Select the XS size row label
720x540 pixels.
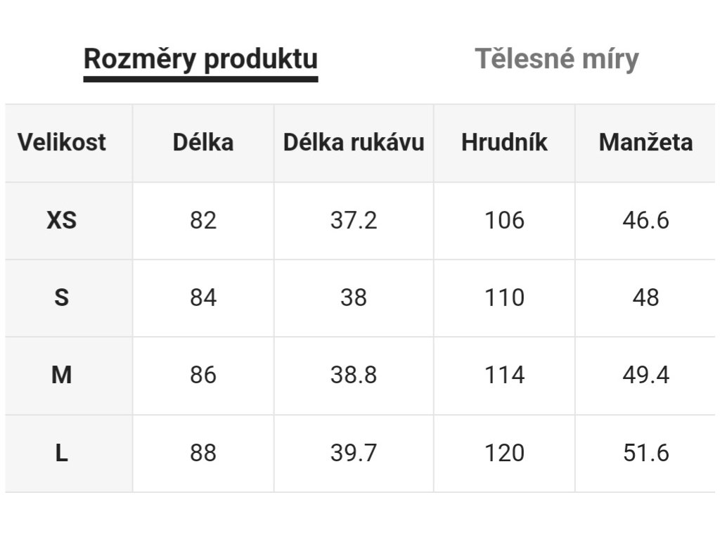(x=62, y=221)
